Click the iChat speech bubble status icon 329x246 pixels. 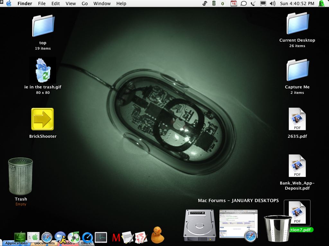point(244,4)
